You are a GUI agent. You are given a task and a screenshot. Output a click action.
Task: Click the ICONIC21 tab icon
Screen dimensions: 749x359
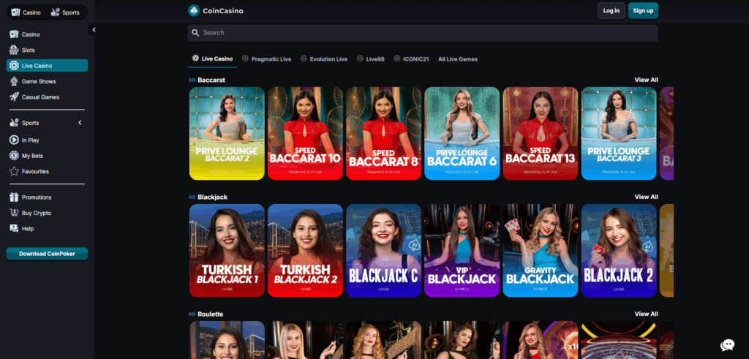[x=397, y=58]
